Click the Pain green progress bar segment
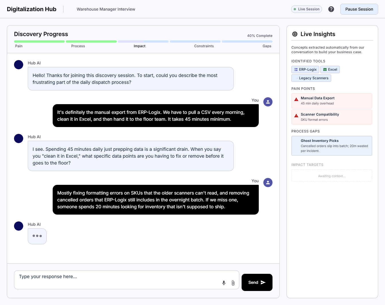The height and width of the screenshot is (305, 385). tap(39, 41)
